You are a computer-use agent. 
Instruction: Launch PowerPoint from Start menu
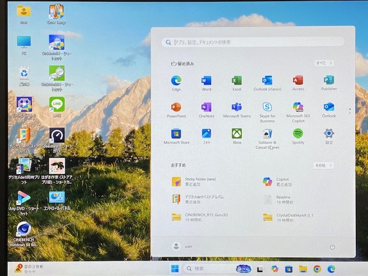click(x=177, y=110)
